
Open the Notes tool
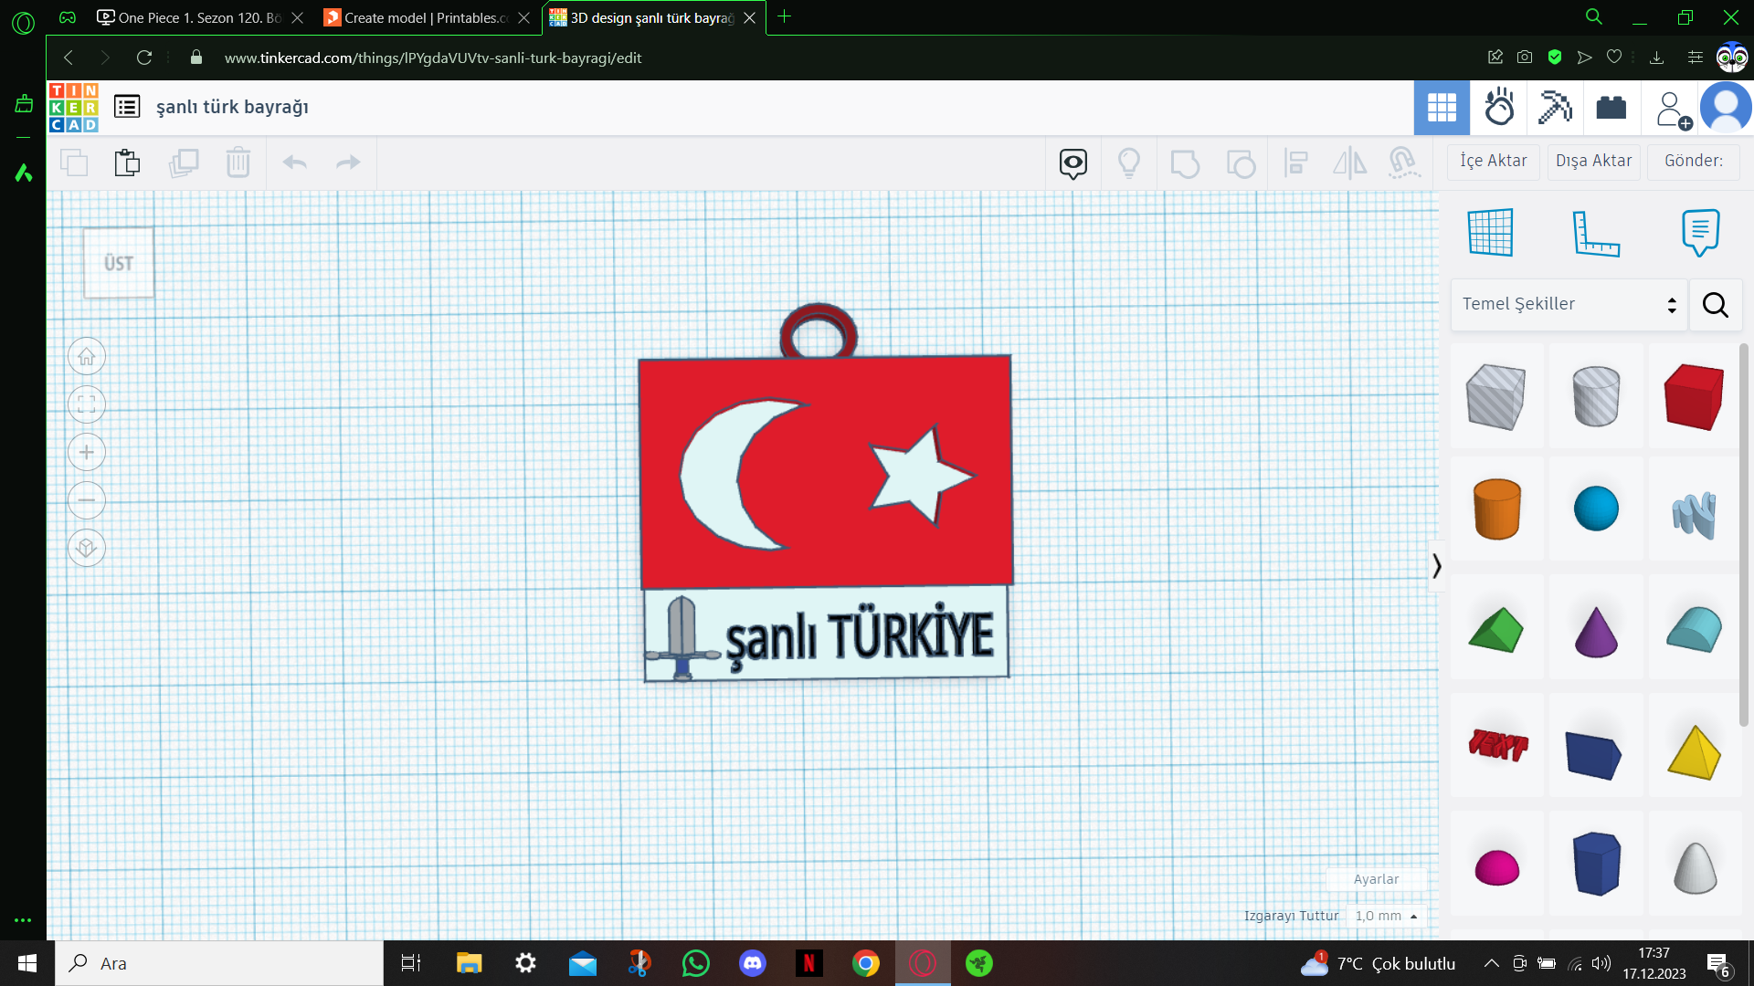coord(1699,232)
